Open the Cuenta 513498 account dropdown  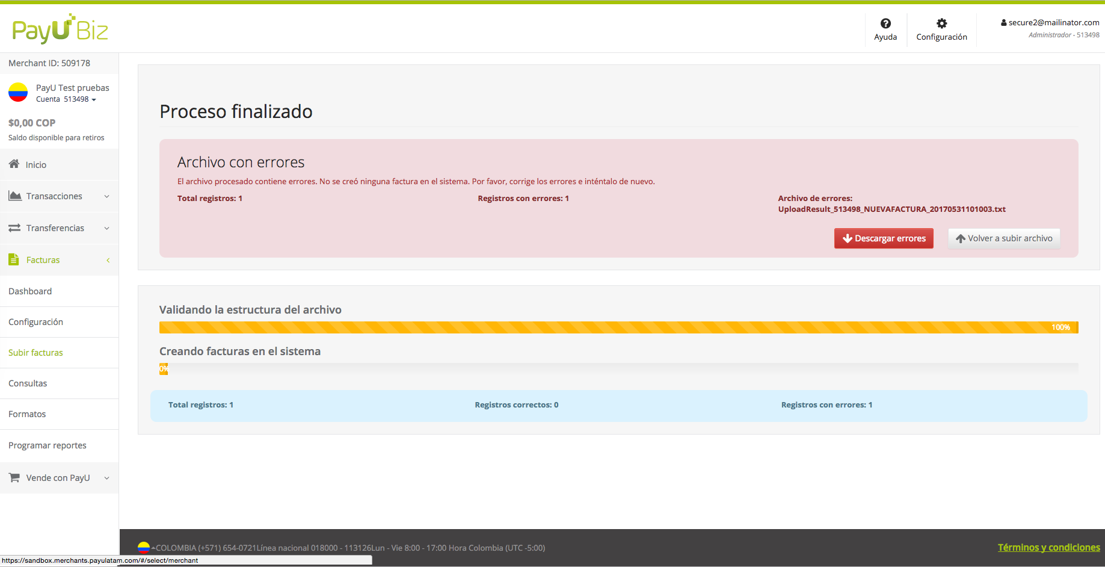tap(66, 99)
